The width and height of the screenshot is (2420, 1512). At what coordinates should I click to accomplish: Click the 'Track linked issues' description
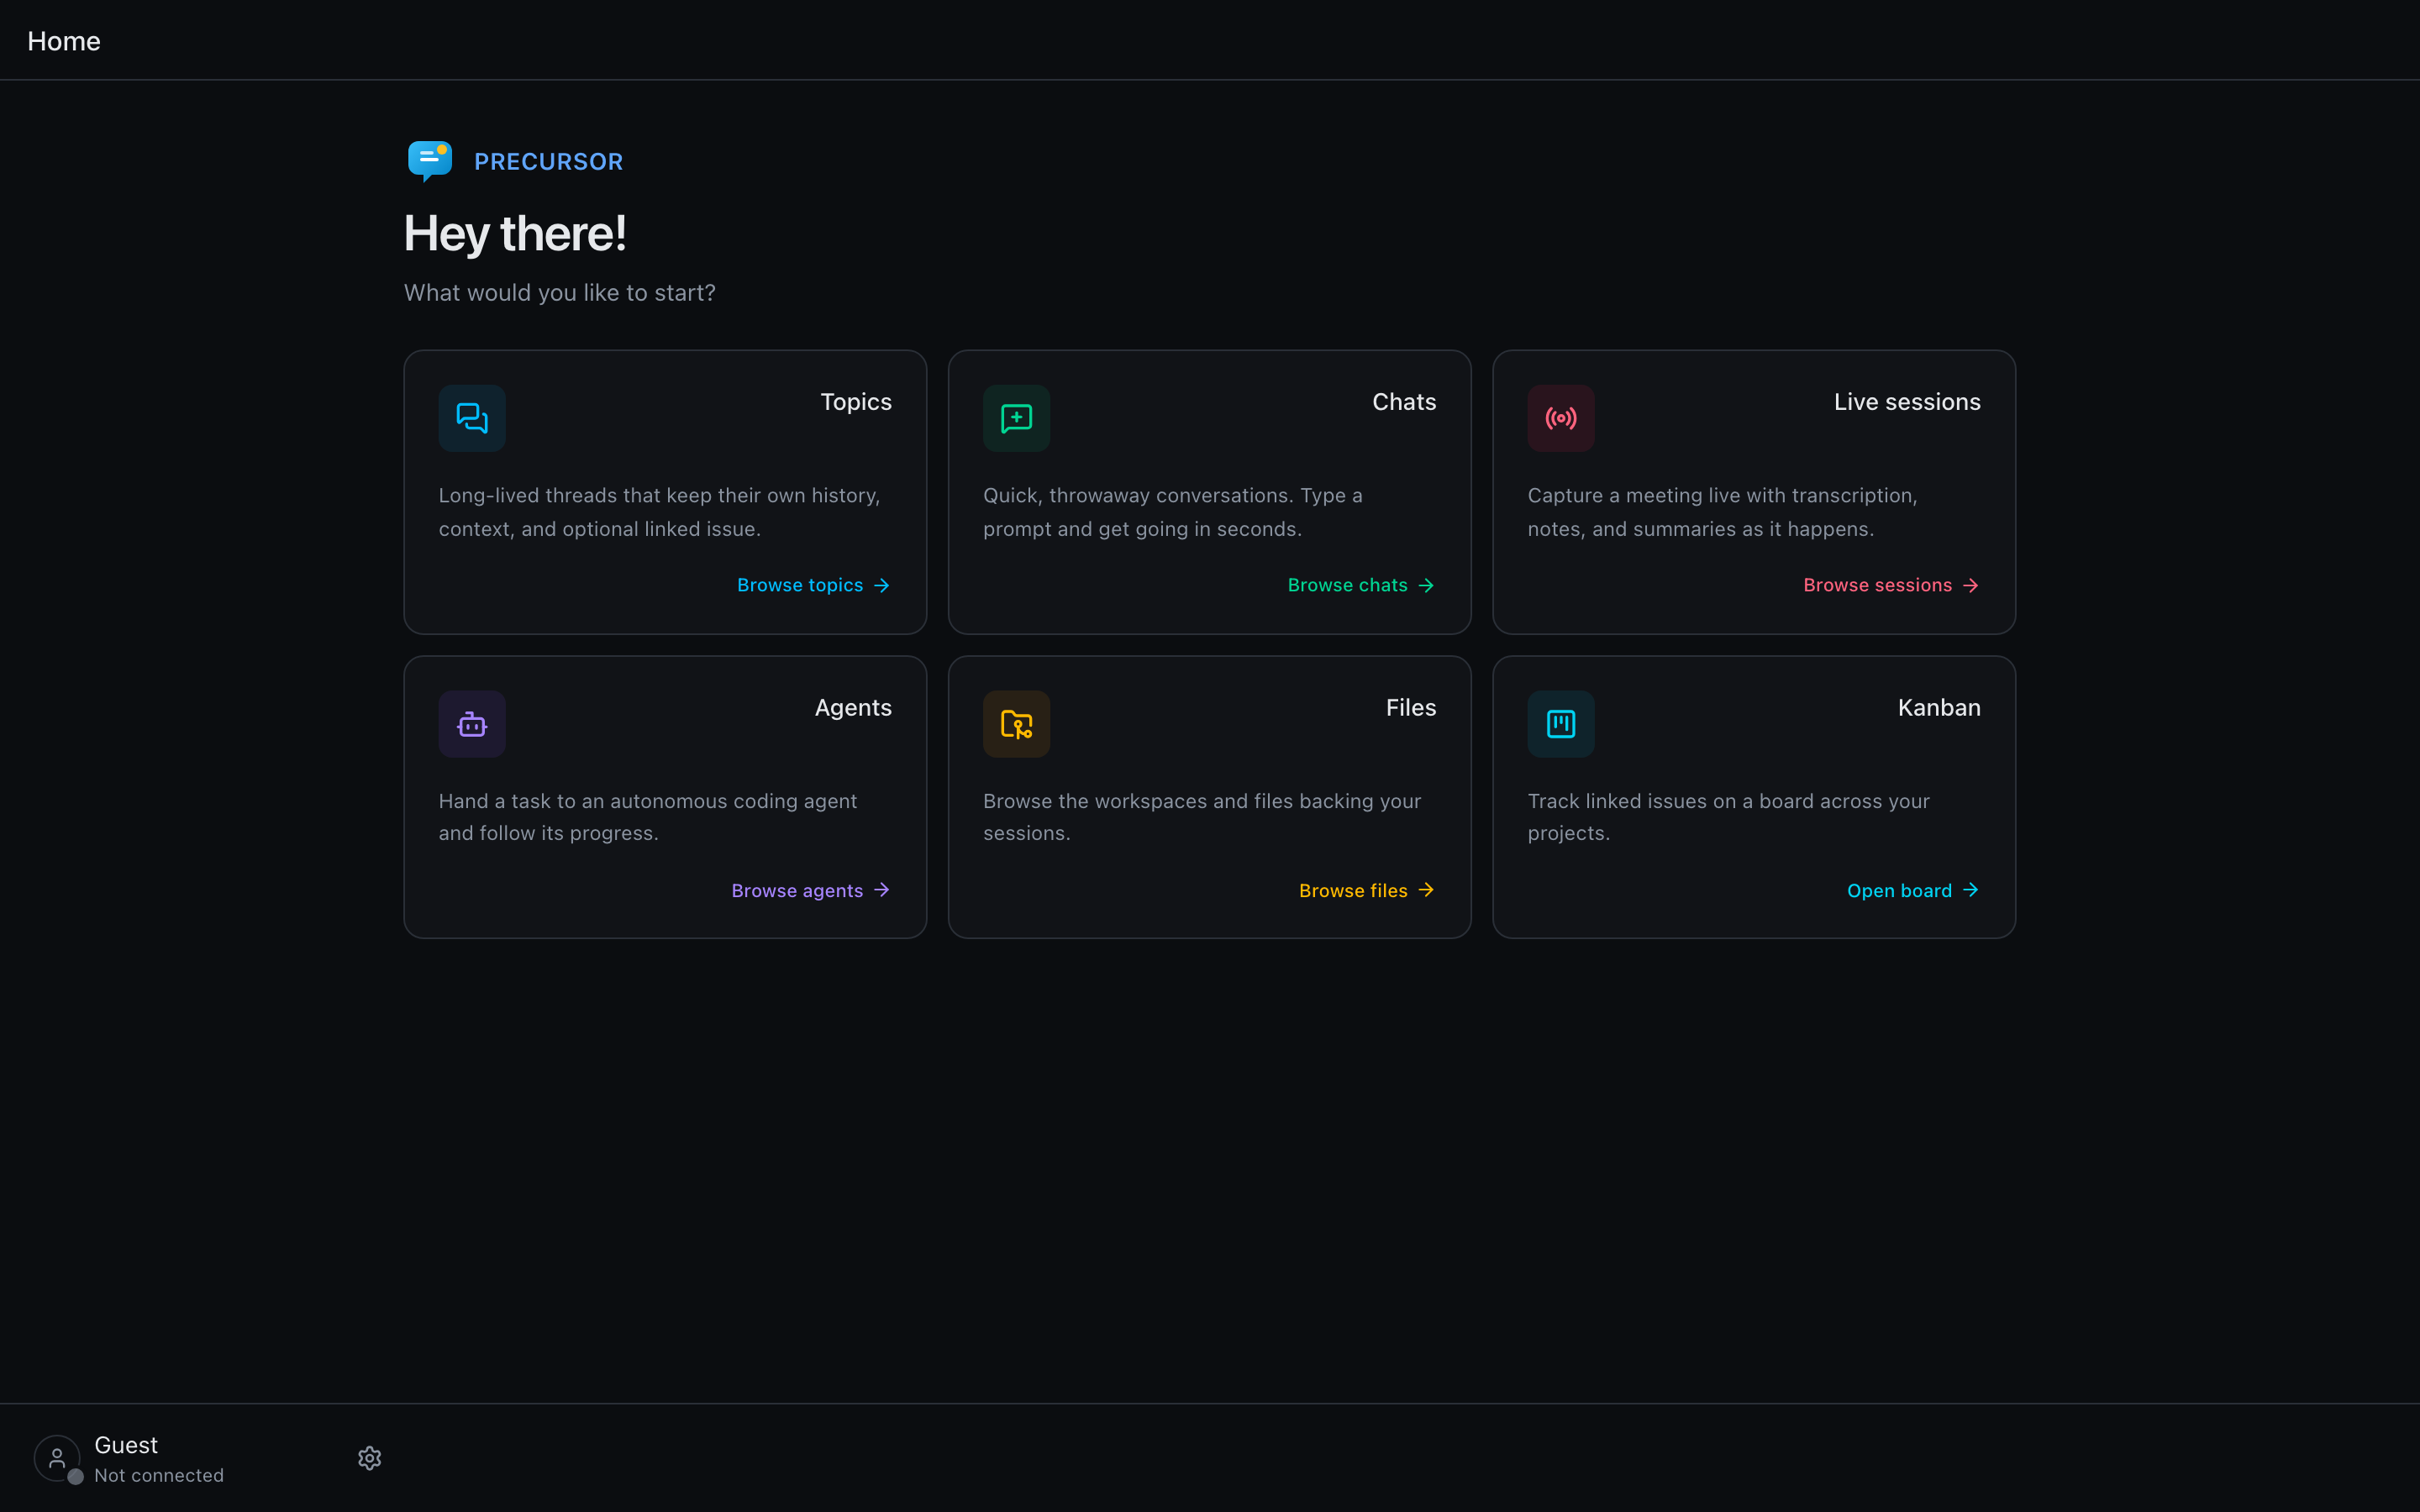pos(1729,817)
